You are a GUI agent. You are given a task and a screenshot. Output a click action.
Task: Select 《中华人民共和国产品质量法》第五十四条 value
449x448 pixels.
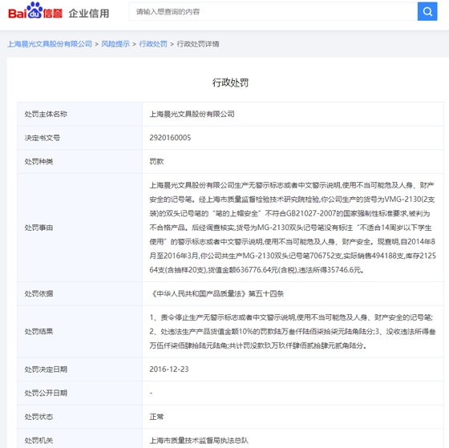click(x=216, y=293)
